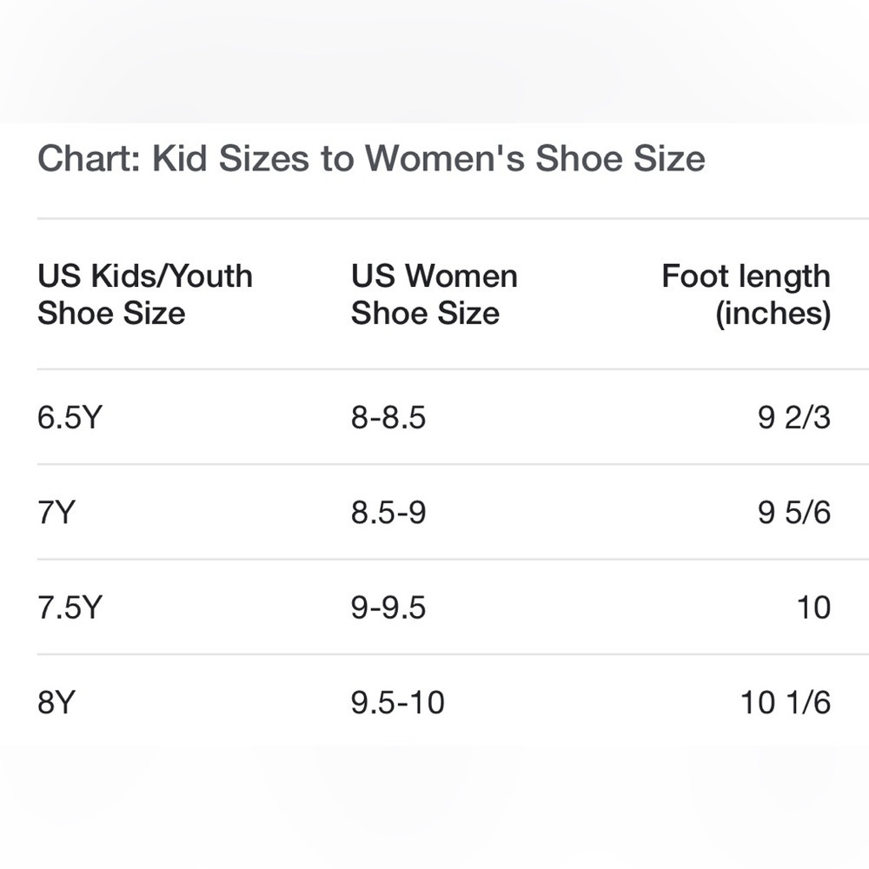Pick the 9.5-10 women's size cell
This screenshot has width=869, height=869.
click(397, 702)
